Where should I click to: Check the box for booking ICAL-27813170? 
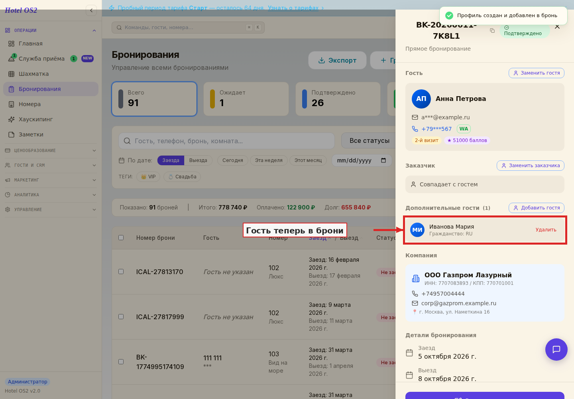coord(121,272)
